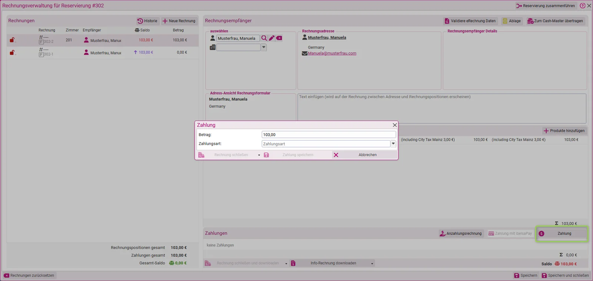Click Validiere eRechnung Daten
The width and height of the screenshot is (593, 281).
[x=470, y=21]
